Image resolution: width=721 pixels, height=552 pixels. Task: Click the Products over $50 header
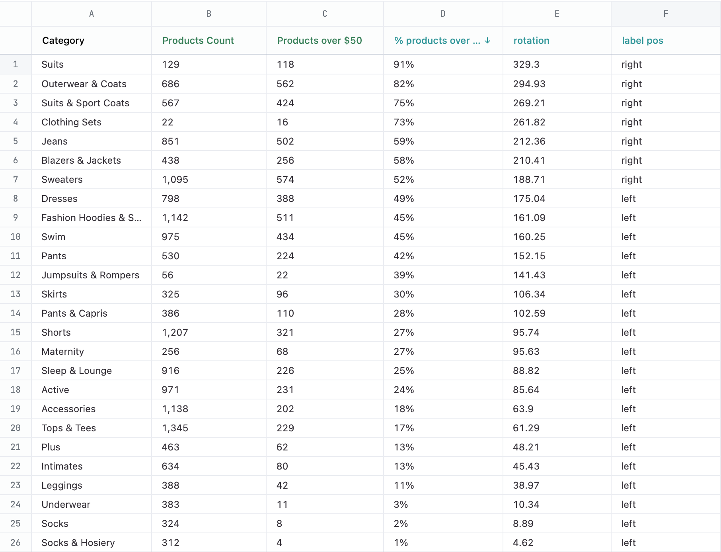point(319,41)
